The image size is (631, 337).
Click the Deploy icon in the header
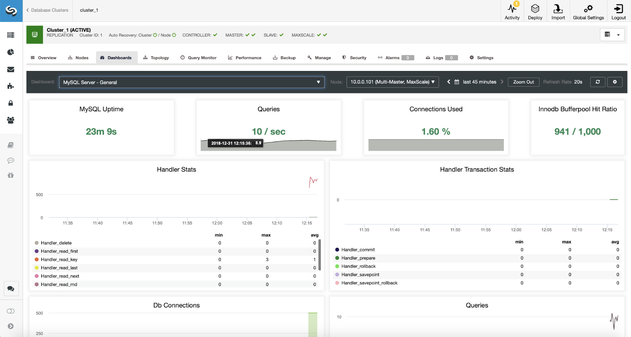(535, 10)
